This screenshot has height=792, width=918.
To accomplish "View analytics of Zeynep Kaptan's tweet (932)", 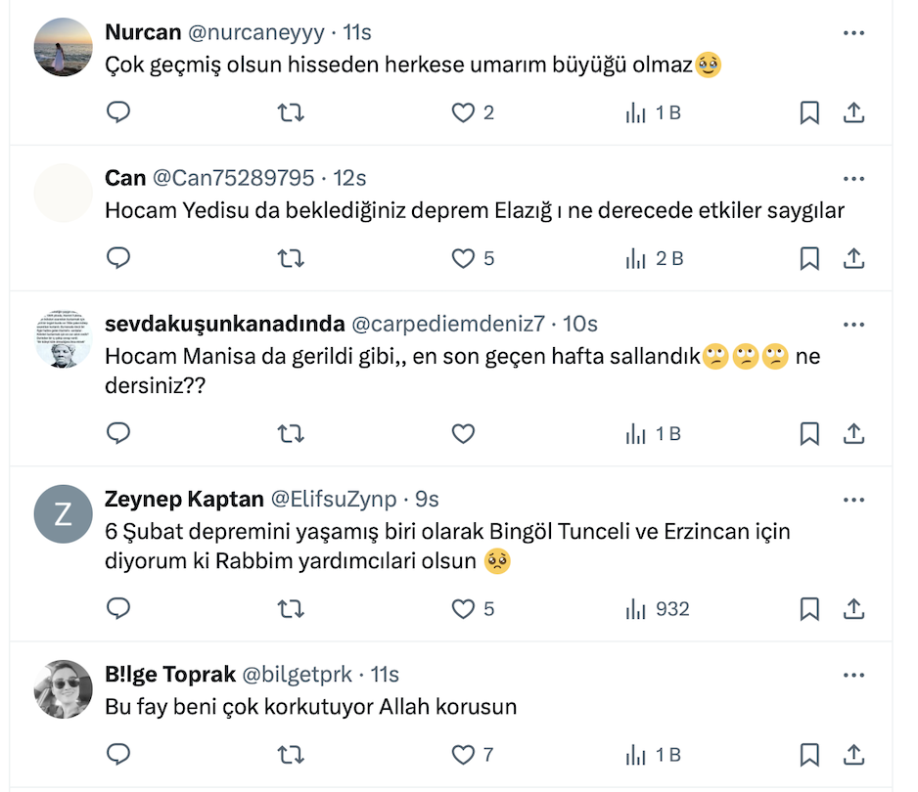I will 658,609.
